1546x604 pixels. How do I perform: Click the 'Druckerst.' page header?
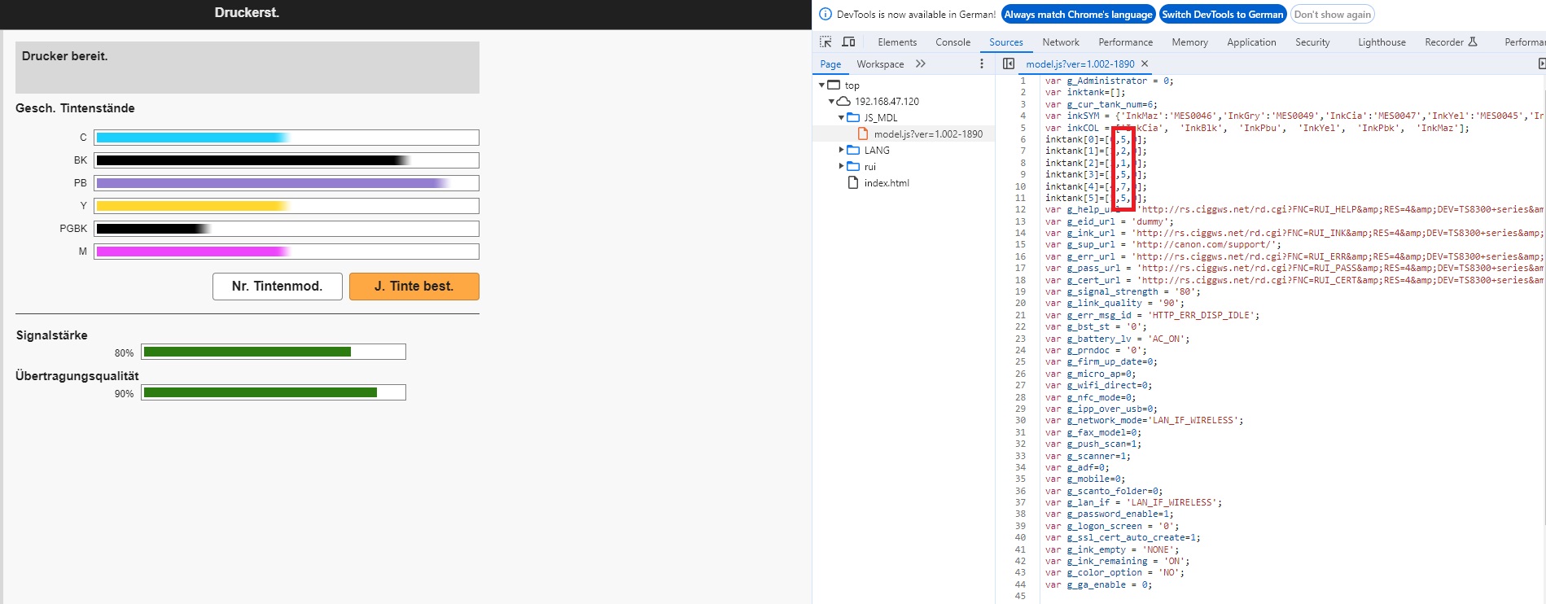pyautogui.click(x=247, y=12)
